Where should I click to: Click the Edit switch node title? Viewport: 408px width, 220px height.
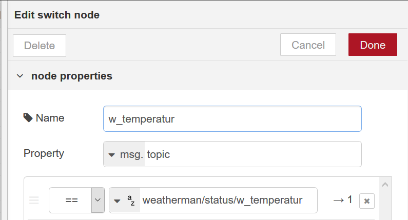(x=56, y=15)
